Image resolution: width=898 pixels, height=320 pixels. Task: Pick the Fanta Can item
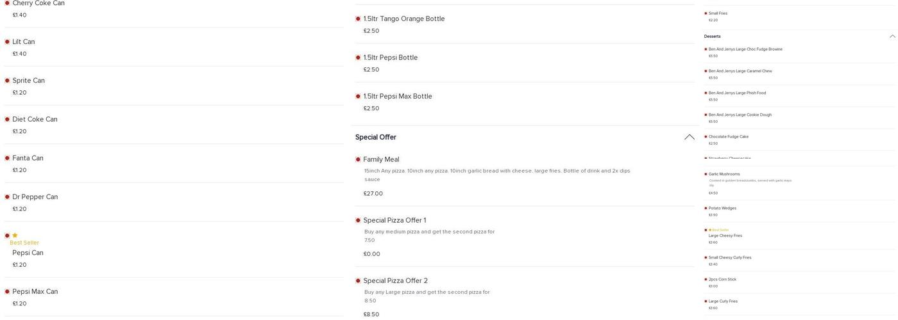pos(28,158)
